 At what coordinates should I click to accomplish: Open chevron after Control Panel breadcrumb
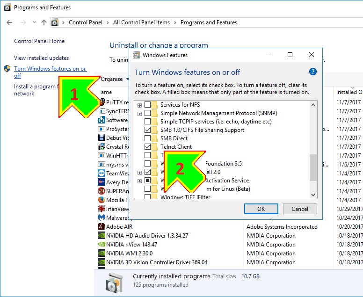tap(108, 23)
